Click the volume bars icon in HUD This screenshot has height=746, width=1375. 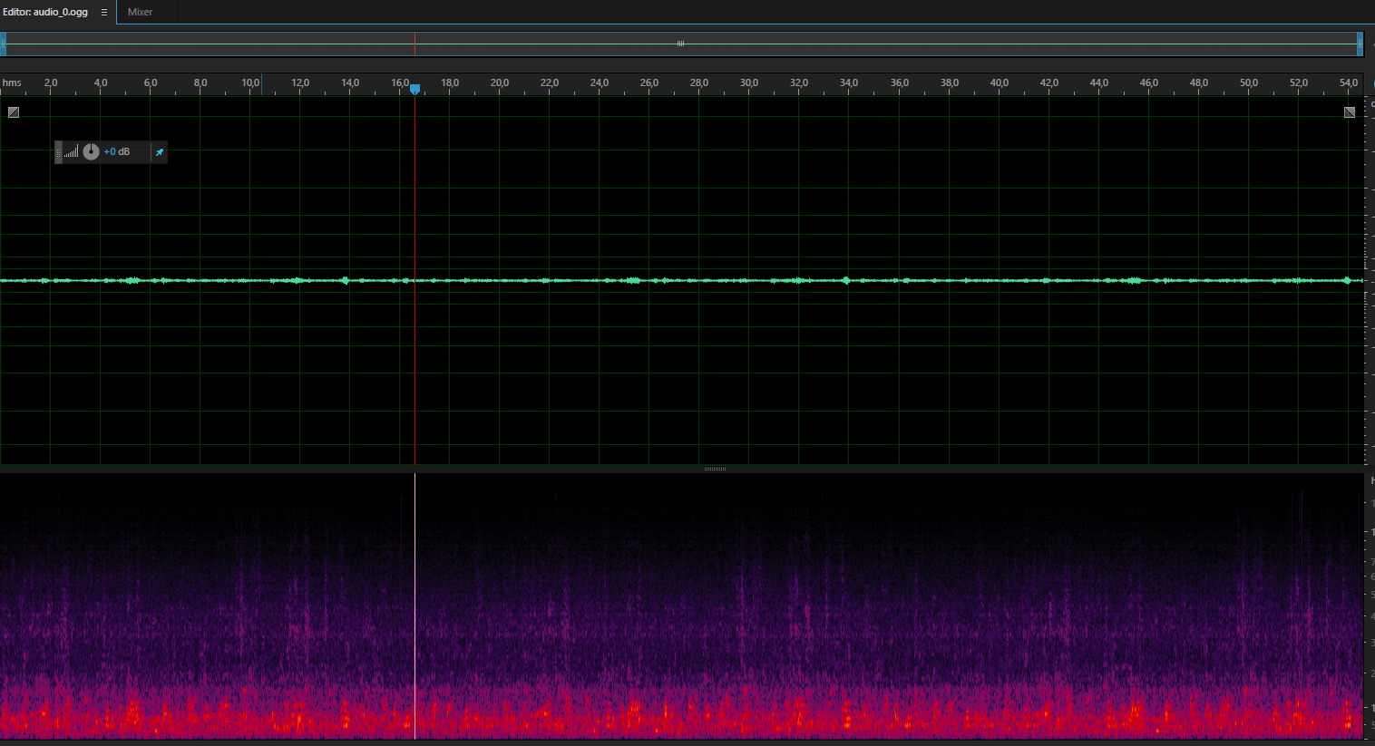click(71, 152)
